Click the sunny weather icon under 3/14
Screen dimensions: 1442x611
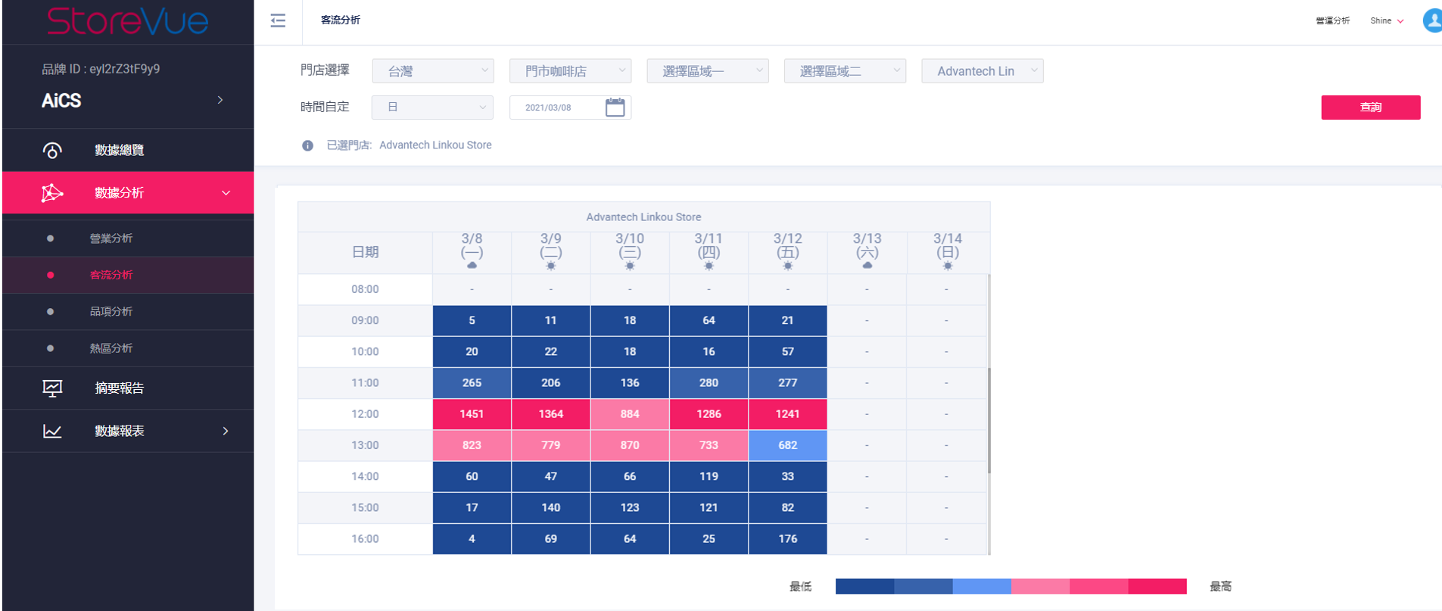948,266
